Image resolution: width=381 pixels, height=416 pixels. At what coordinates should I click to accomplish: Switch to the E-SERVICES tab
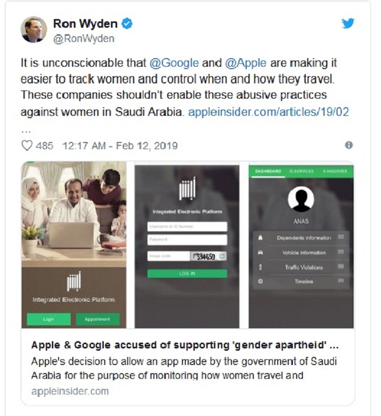tap(301, 172)
